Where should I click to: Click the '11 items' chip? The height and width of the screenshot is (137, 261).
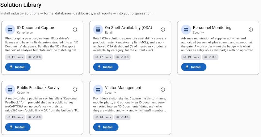coord(15,57)
